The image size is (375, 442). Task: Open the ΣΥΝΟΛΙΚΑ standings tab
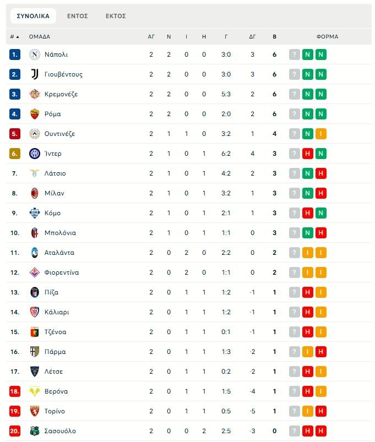point(33,16)
